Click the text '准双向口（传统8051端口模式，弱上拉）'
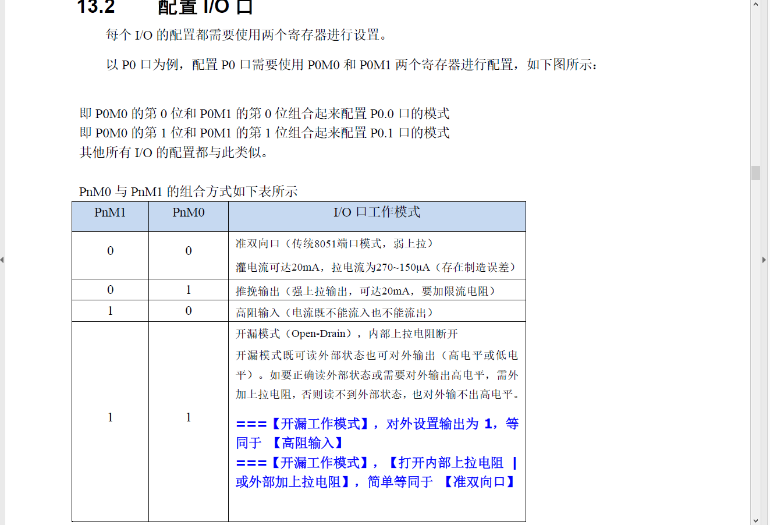The width and height of the screenshot is (770, 525). pos(335,243)
